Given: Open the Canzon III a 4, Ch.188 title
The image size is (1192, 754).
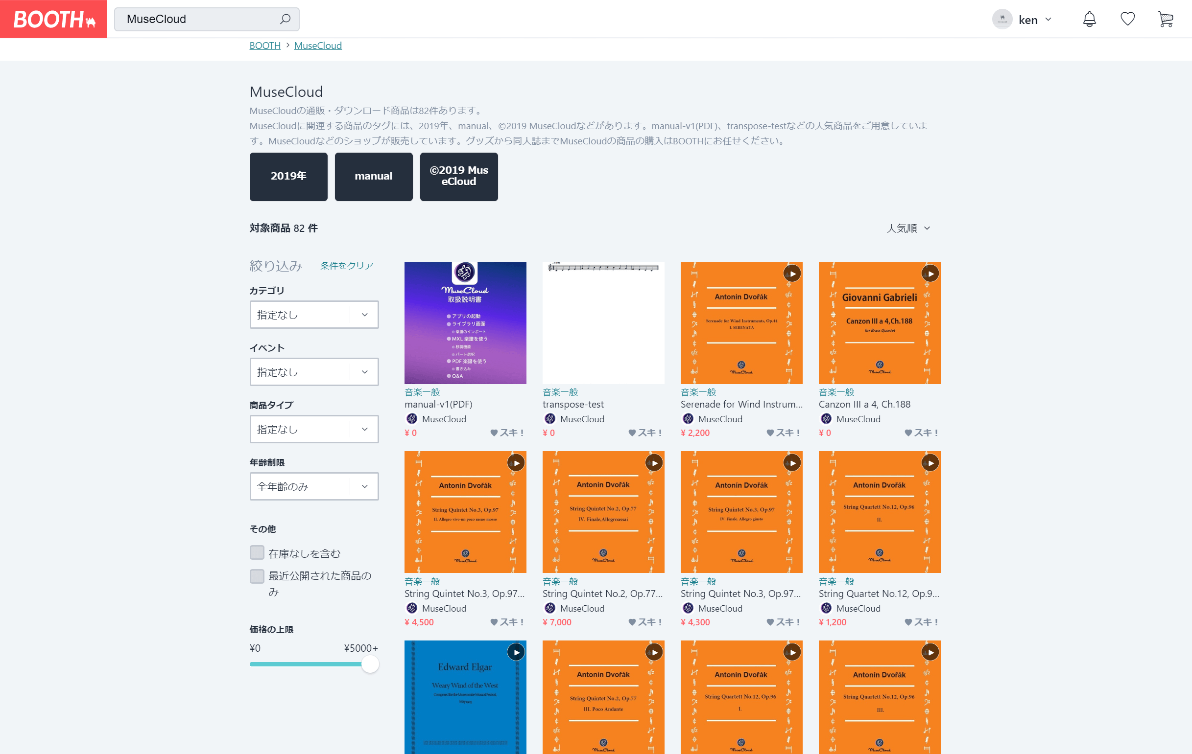Looking at the screenshot, I should click(864, 405).
